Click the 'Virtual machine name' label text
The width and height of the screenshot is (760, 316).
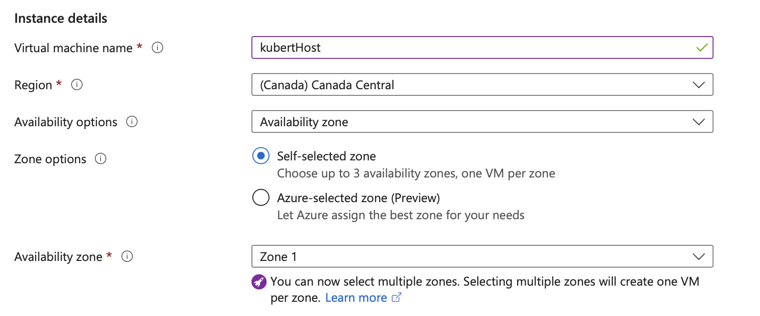[74, 48]
